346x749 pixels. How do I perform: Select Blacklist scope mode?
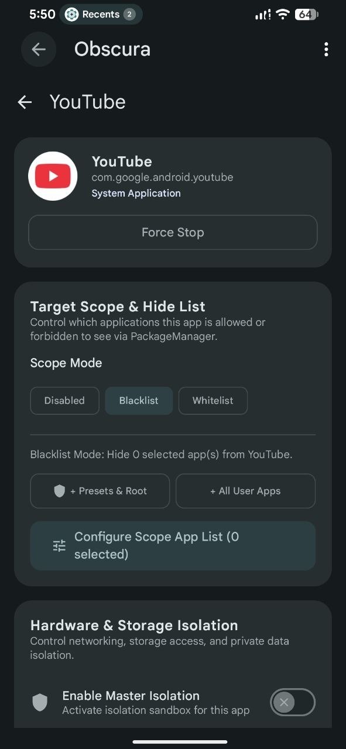click(139, 401)
